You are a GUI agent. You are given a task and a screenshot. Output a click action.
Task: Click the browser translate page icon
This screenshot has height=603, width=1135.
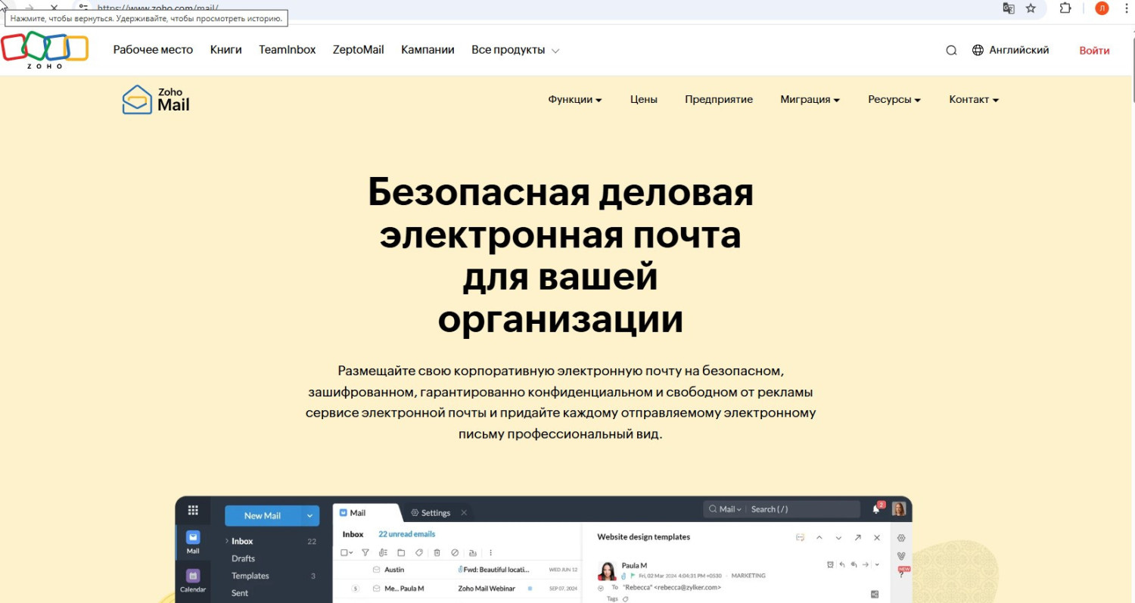(1008, 8)
